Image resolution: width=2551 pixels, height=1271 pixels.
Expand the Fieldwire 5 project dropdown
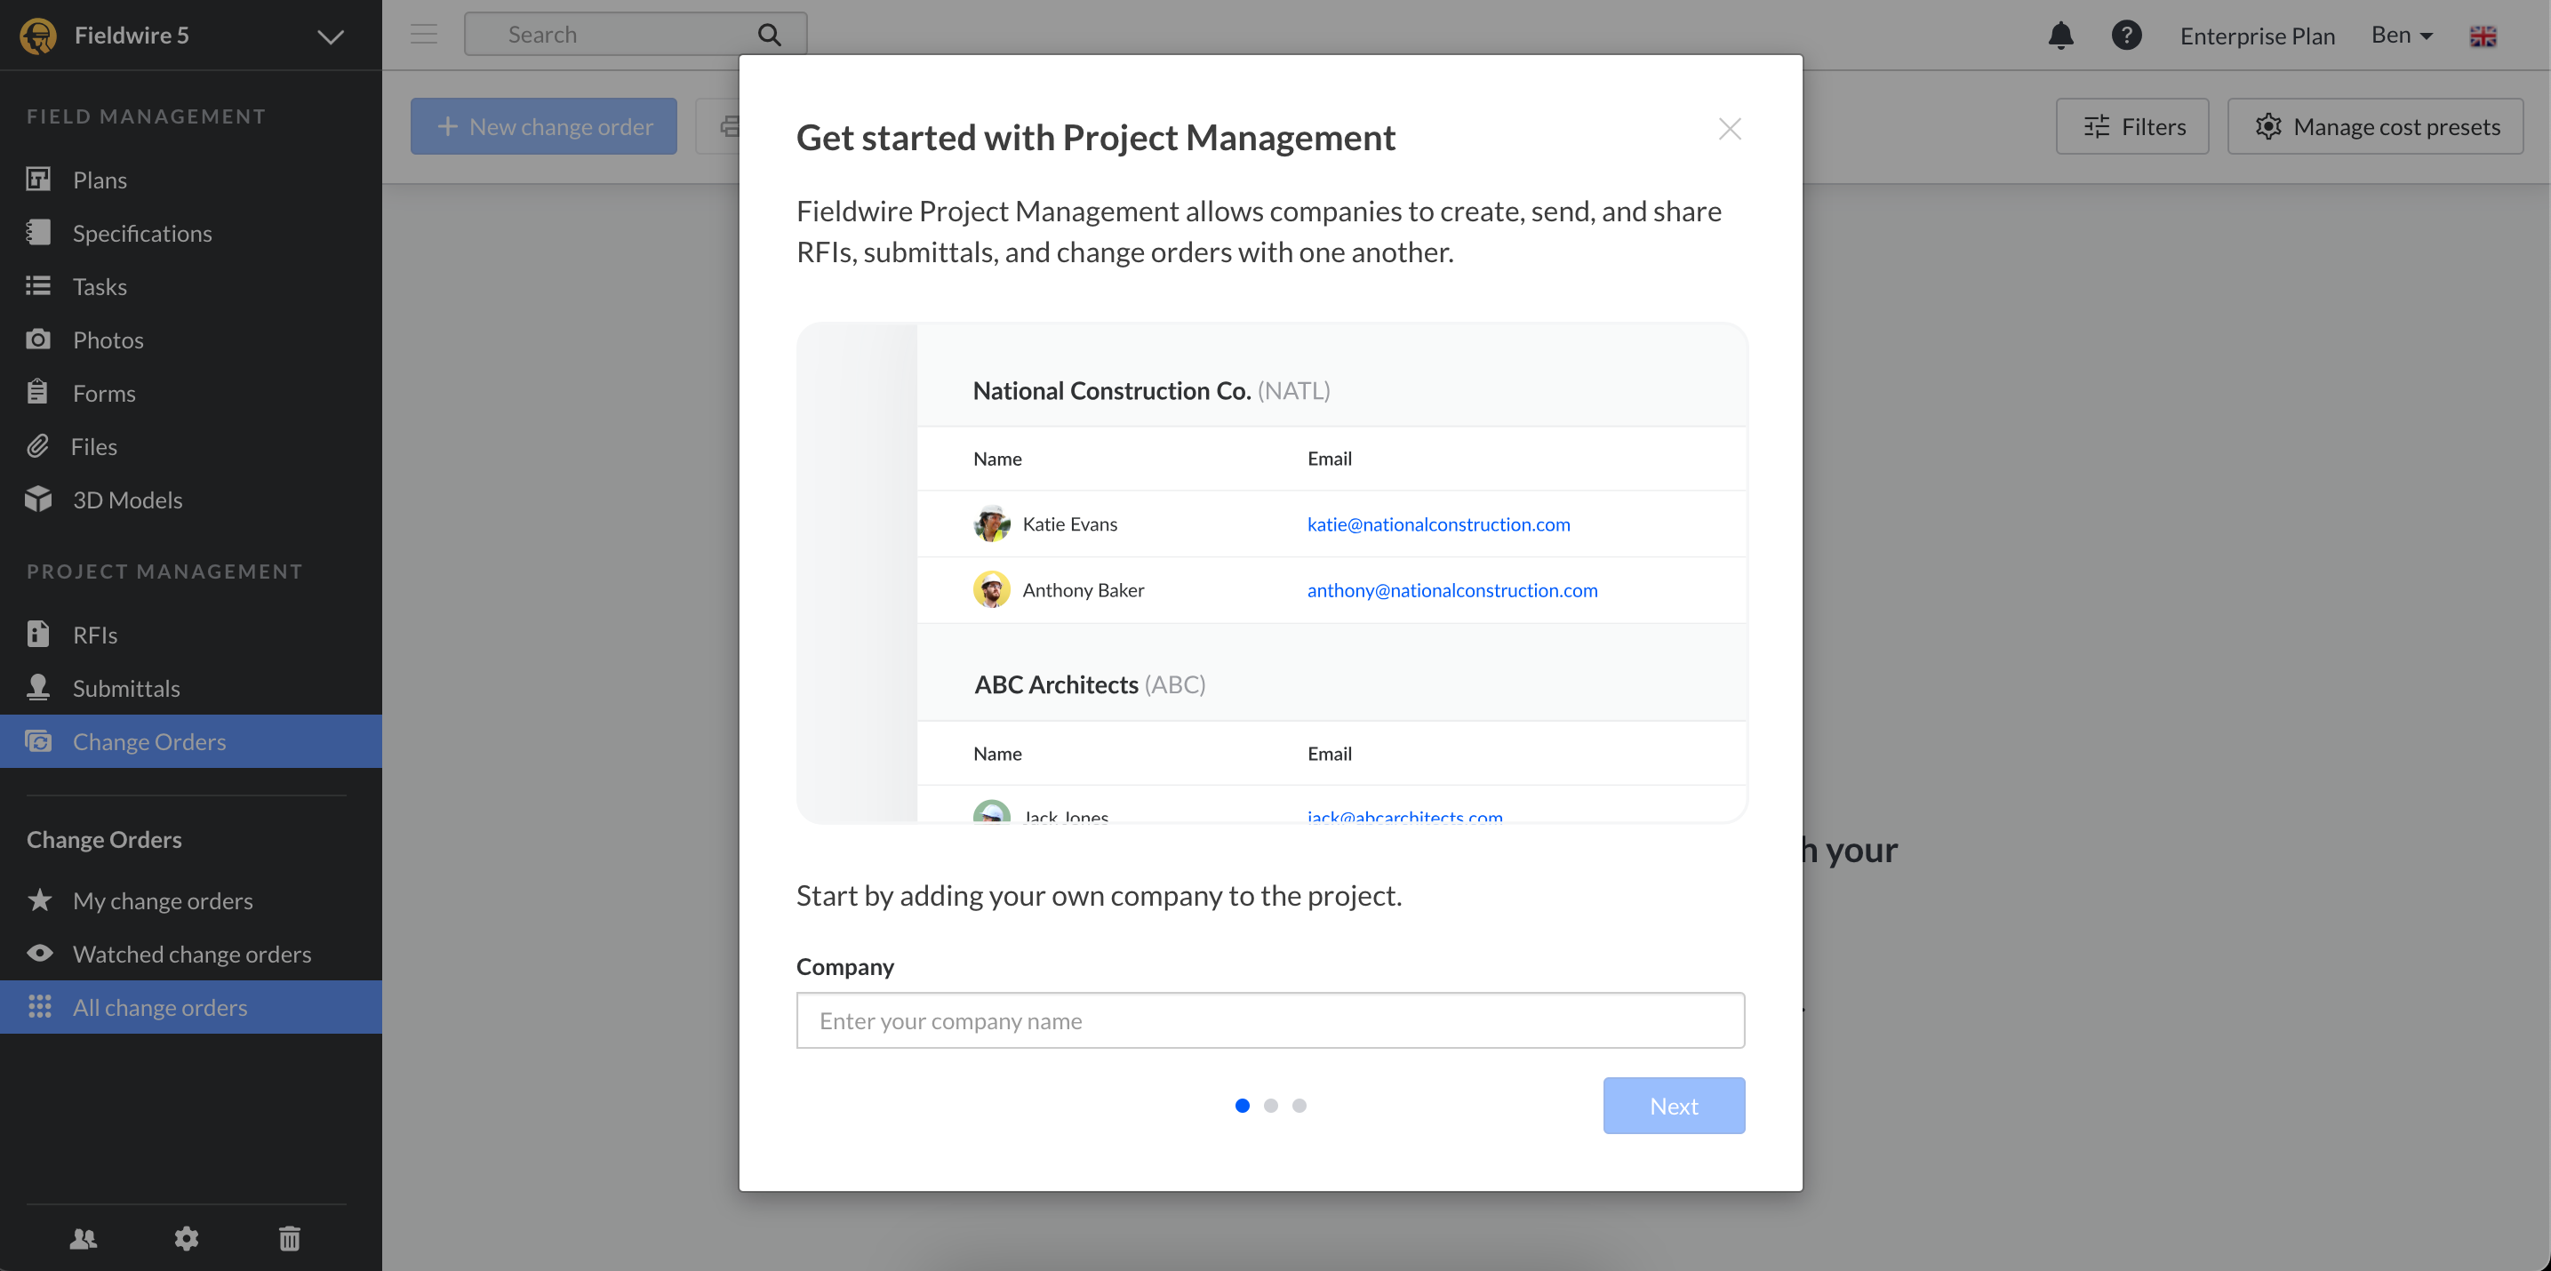pyautogui.click(x=330, y=36)
